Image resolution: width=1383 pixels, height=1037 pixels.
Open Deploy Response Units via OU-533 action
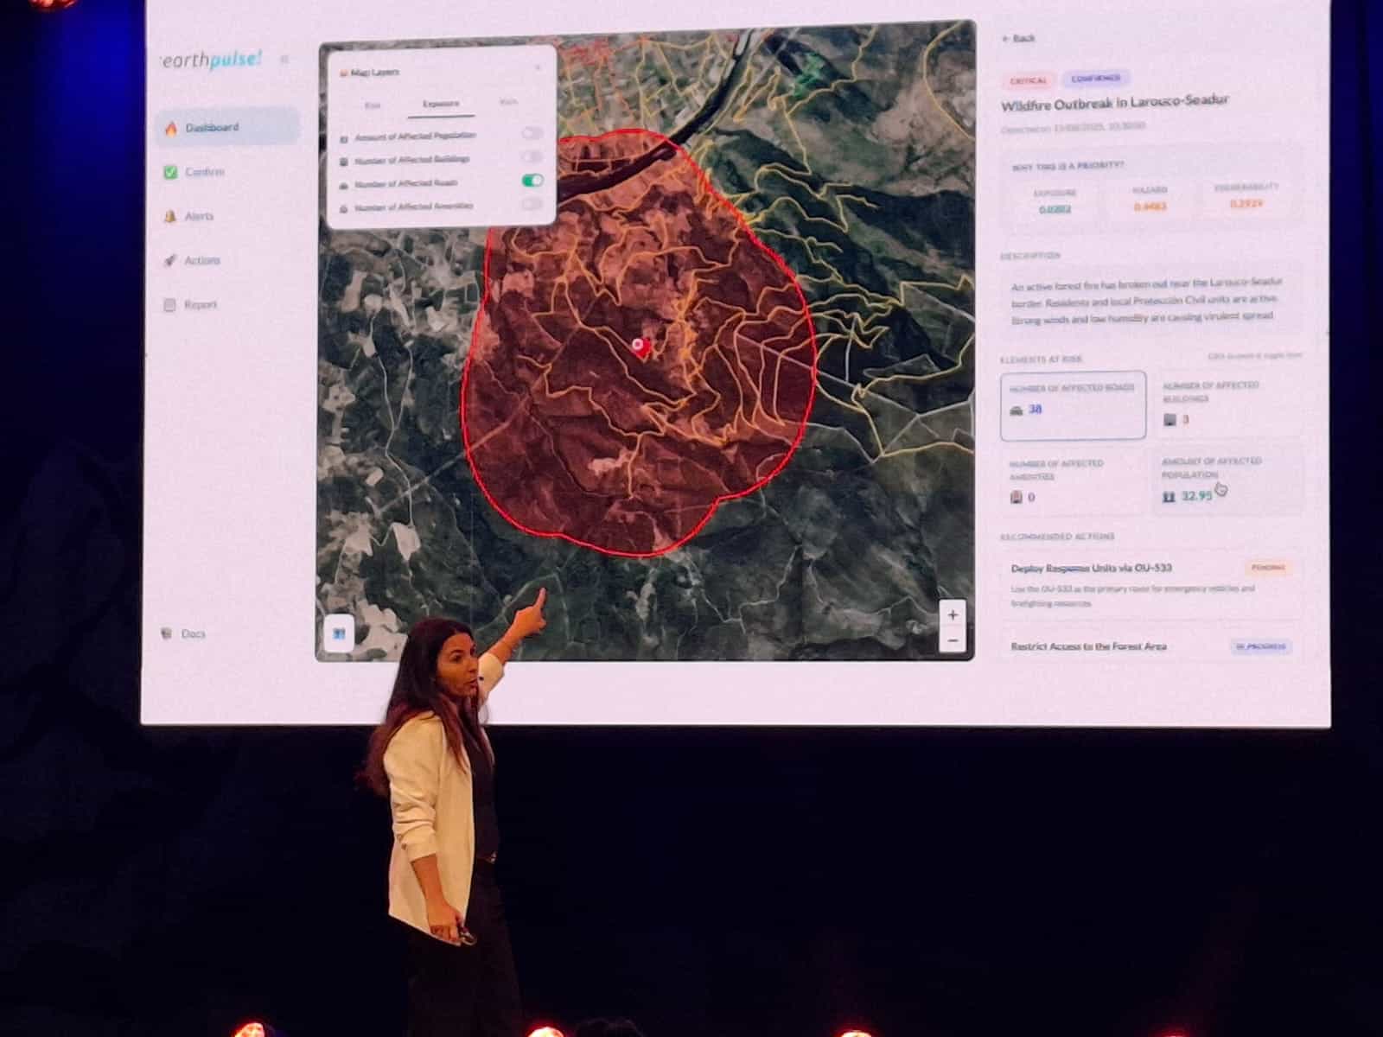pyautogui.click(x=1151, y=584)
